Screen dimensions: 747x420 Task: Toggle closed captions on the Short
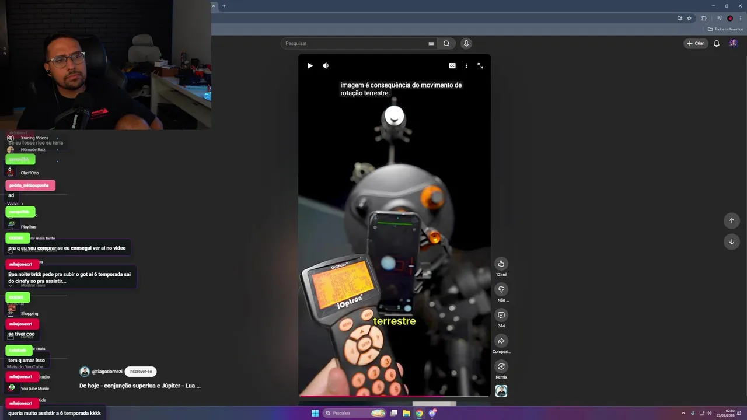click(x=452, y=66)
